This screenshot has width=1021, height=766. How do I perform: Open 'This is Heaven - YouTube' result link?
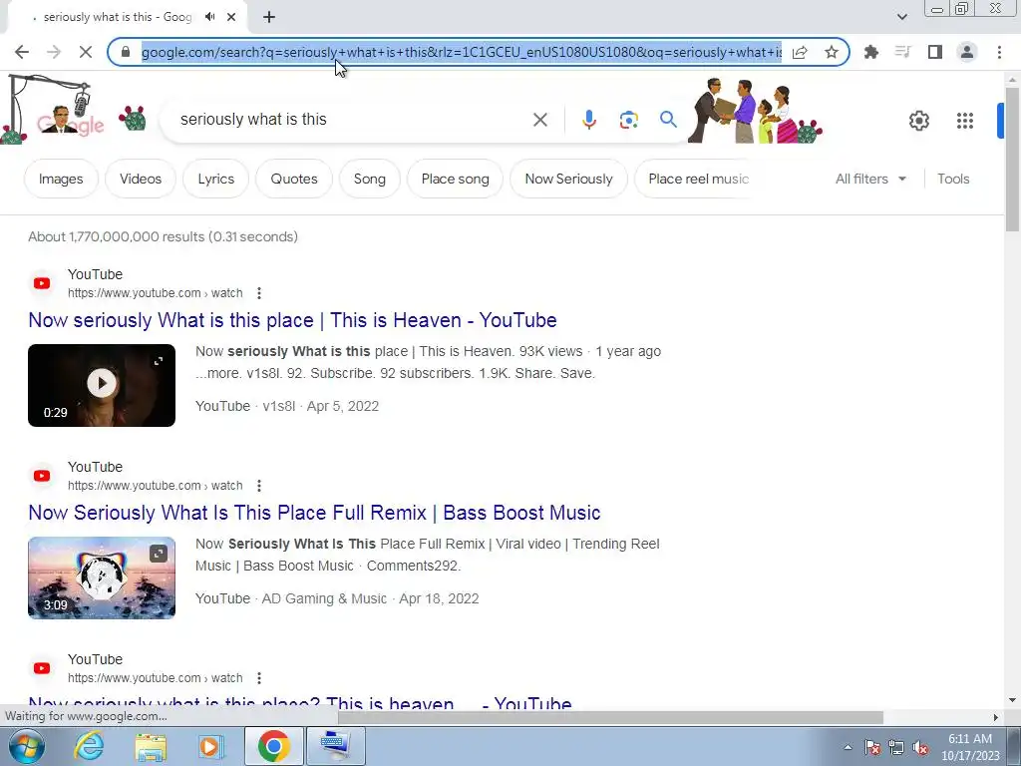[292, 320]
